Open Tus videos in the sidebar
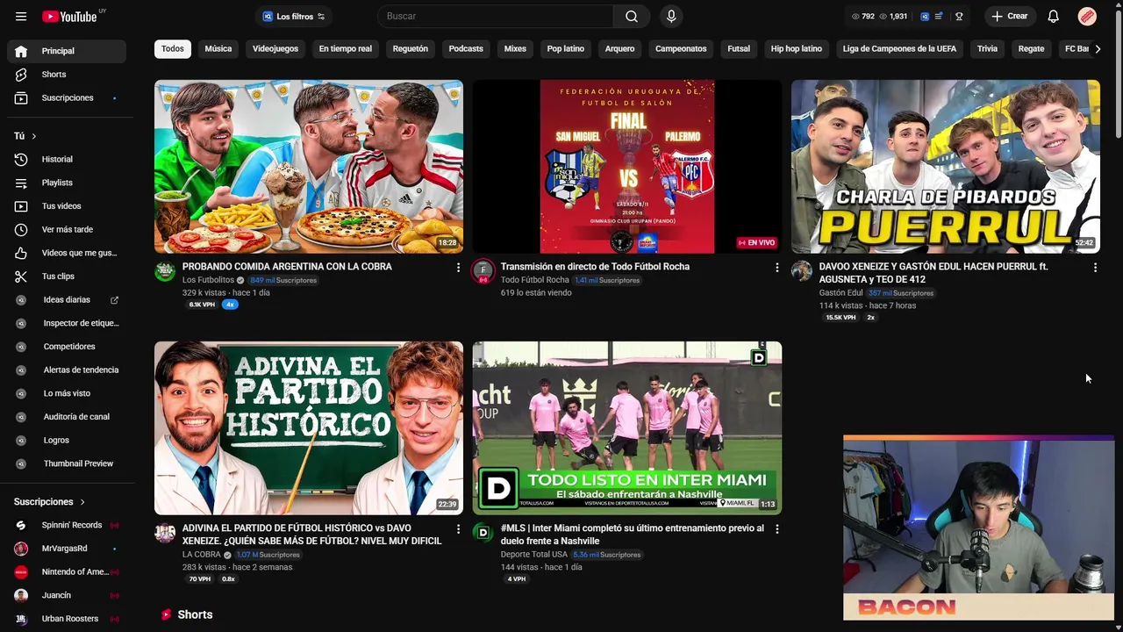 [x=67, y=206]
